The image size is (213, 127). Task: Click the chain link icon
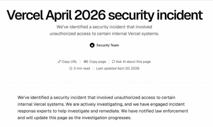coord(59,62)
